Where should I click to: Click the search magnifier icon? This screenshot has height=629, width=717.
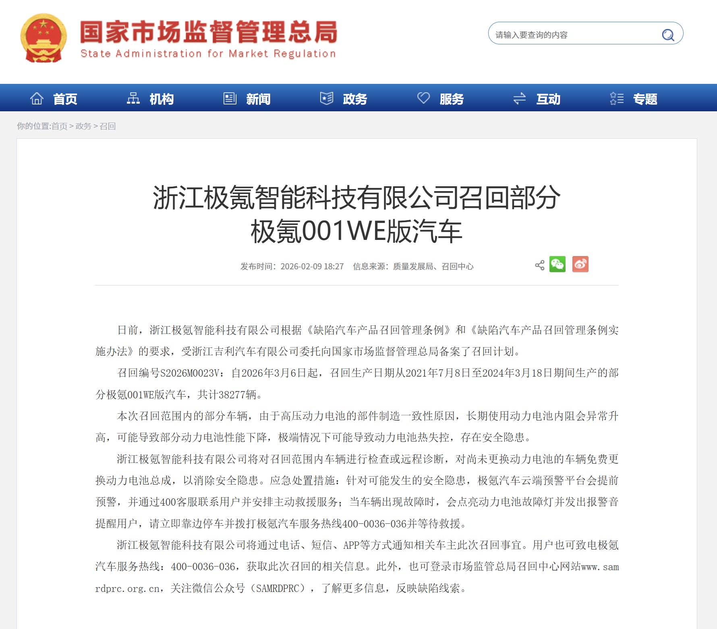point(668,35)
